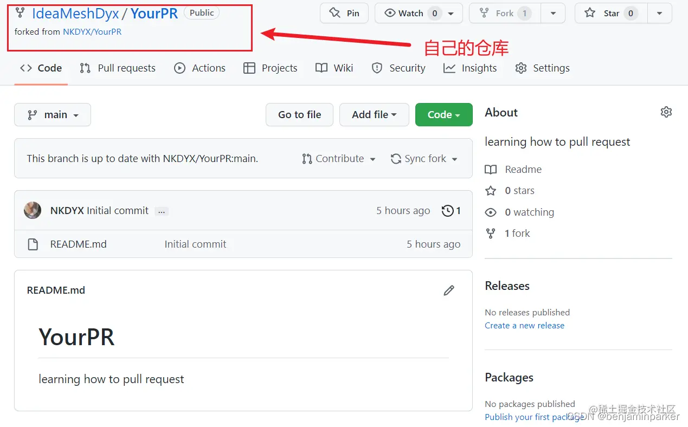688x427 pixels.
Task: Open the Insights tab
Action: tap(470, 68)
